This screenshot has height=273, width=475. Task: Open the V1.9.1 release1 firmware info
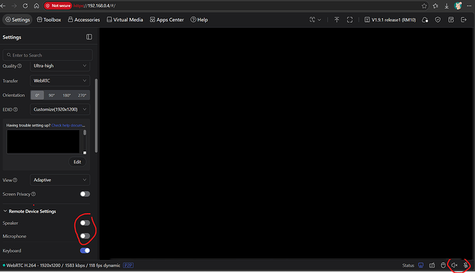point(390,20)
